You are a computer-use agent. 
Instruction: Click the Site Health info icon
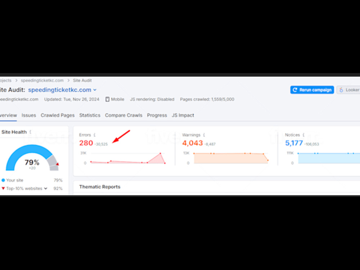(x=30, y=132)
